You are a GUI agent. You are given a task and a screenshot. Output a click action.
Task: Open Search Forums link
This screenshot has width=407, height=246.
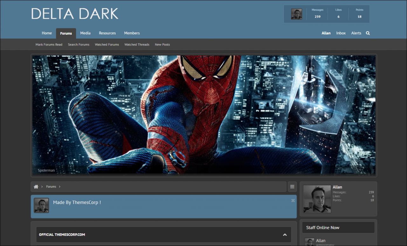[79, 45]
